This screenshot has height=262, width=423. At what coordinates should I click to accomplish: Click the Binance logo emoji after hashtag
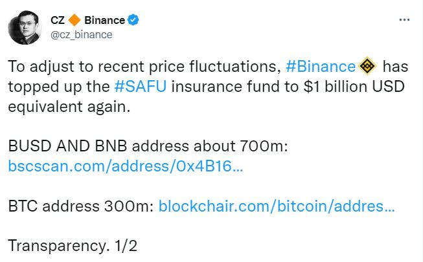pos(367,66)
